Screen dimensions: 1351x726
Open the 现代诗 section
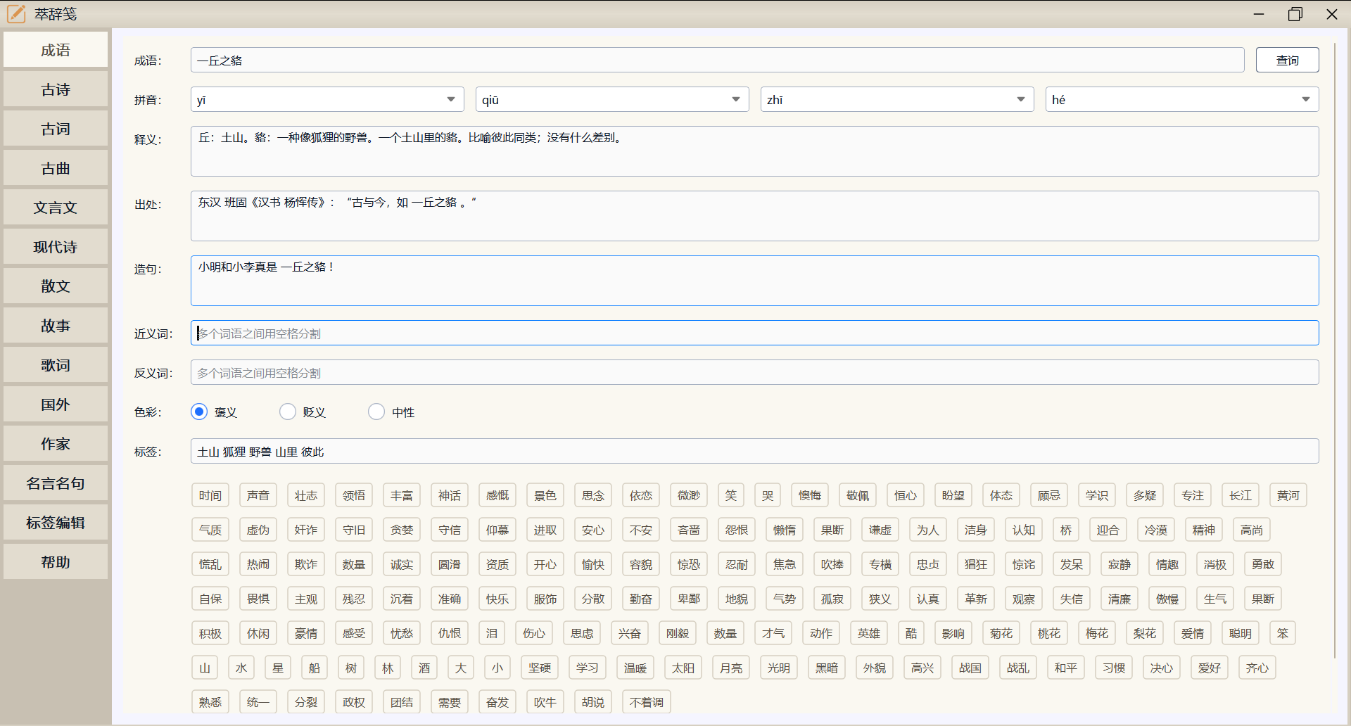pos(56,247)
